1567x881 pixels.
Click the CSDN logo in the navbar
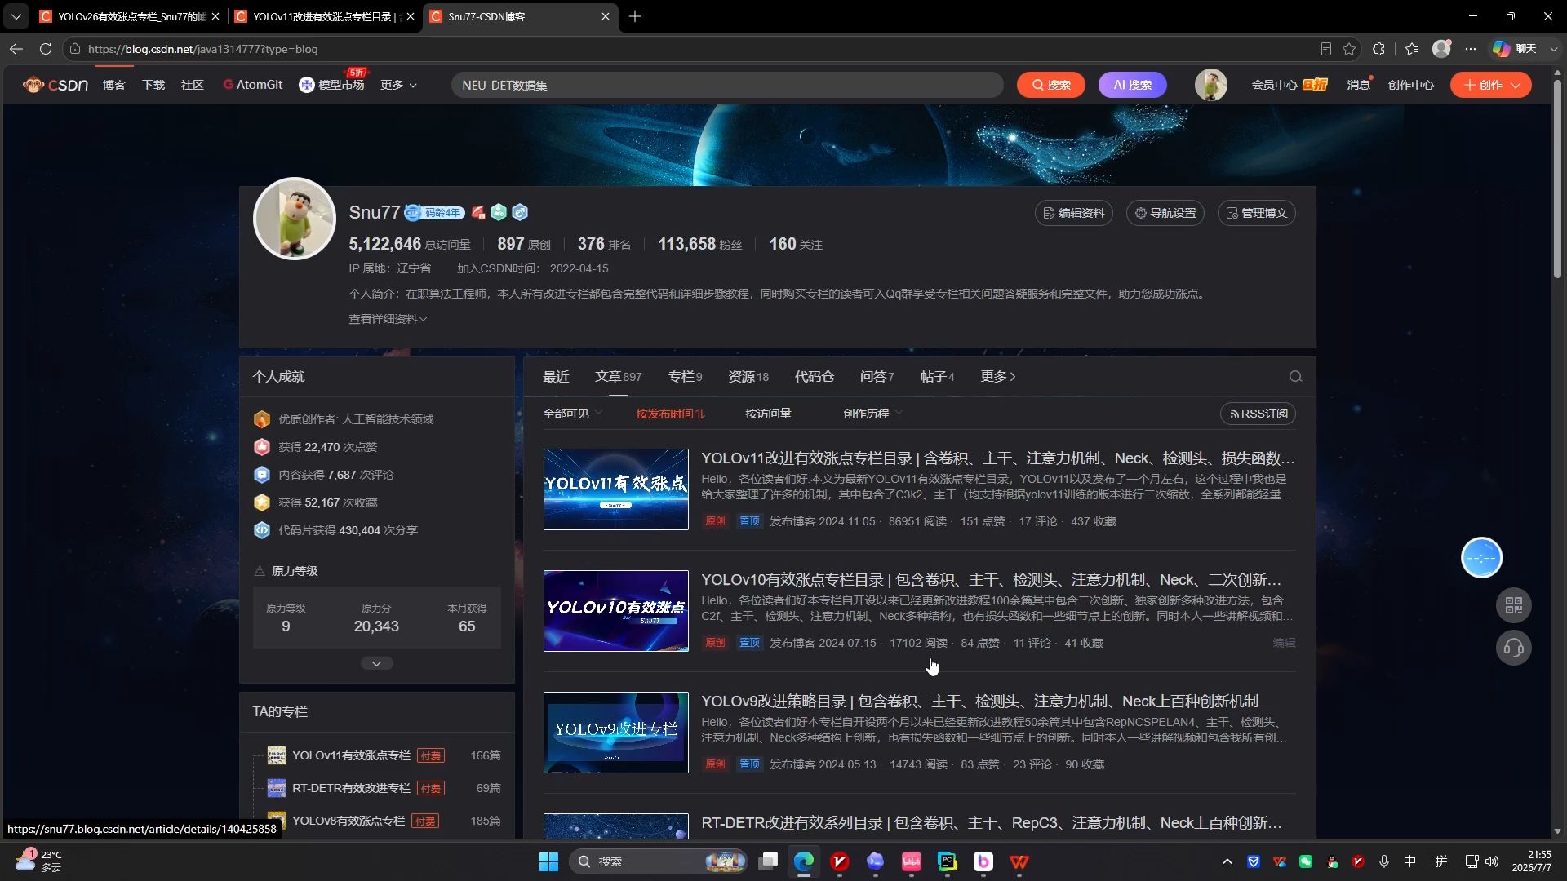coord(55,85)
